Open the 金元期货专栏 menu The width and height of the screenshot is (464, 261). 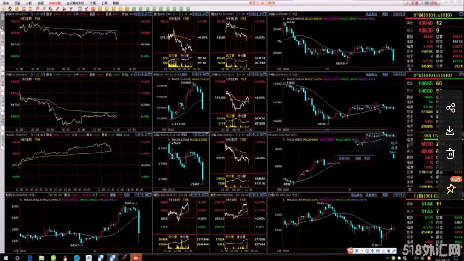tap(75, 3)
